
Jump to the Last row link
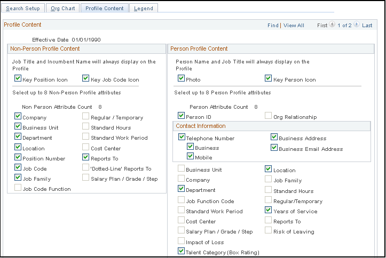click(x=367, y=25)
